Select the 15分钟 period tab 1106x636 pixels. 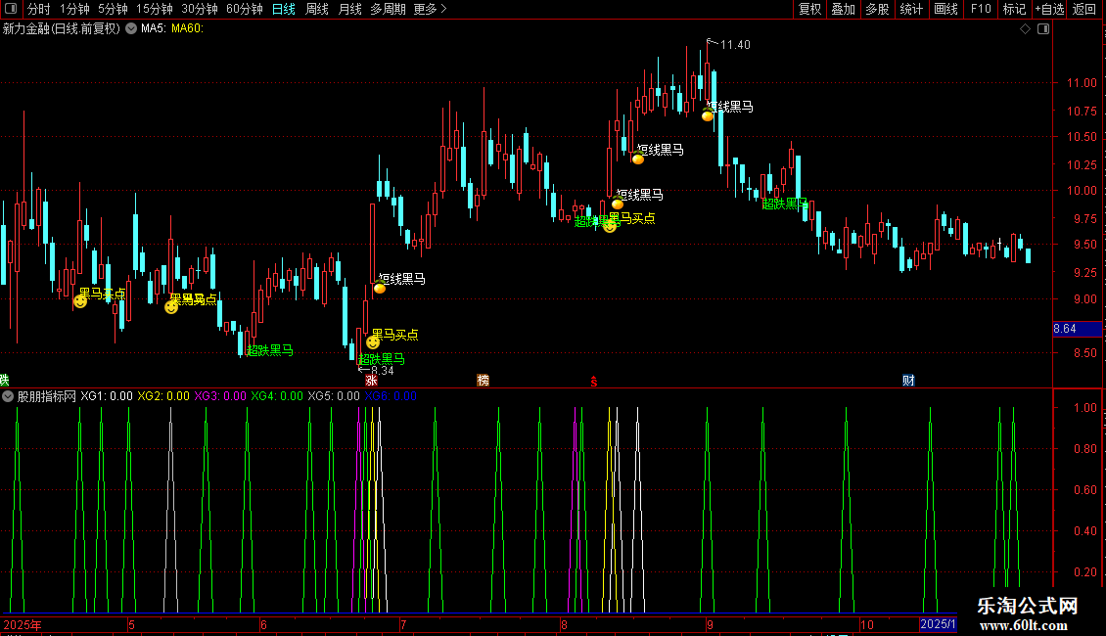coord(155,9)
